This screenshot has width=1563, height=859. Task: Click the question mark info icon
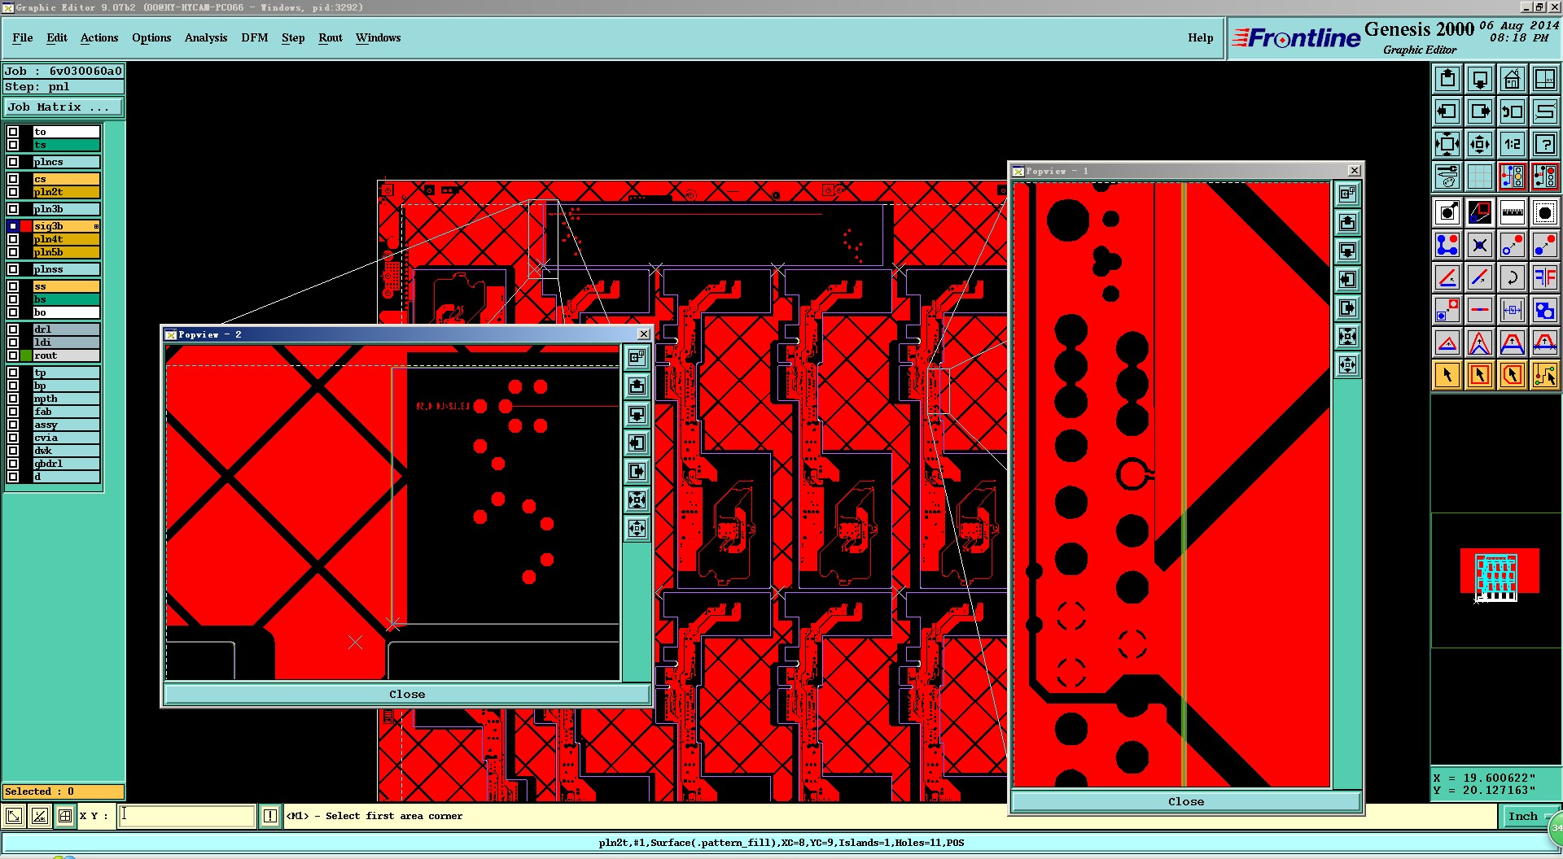pos(1545,144)
